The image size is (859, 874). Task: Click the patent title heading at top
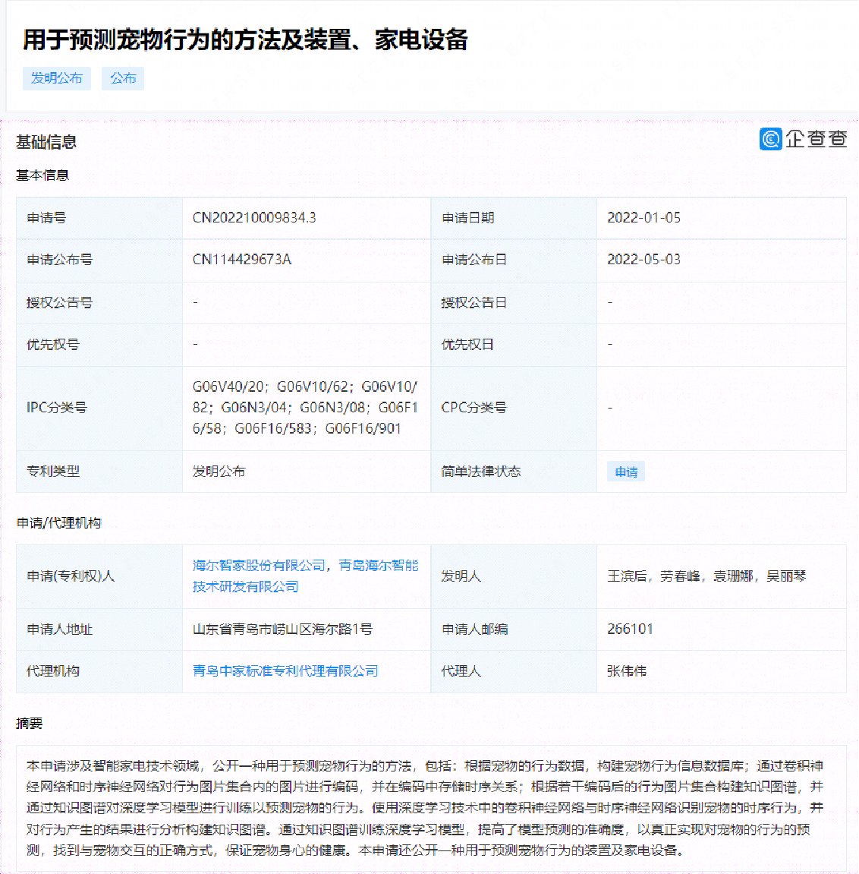point(245,39)
